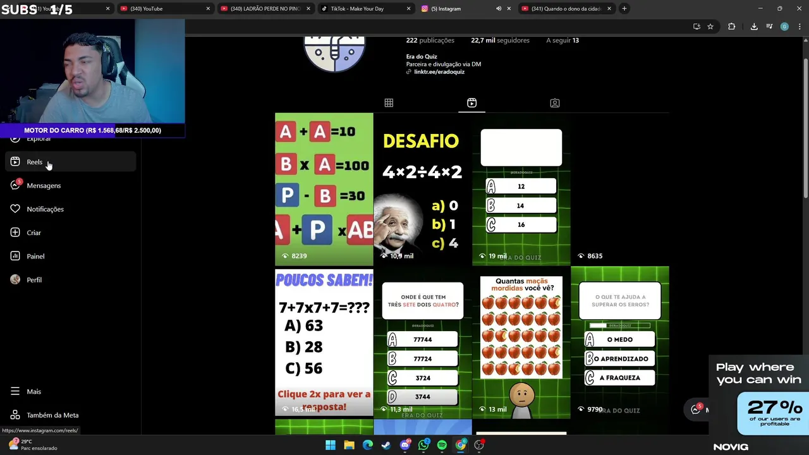809x455 pixels.
Task: Launch Microsoft Edge from taskbar
Action: [368, 445]
